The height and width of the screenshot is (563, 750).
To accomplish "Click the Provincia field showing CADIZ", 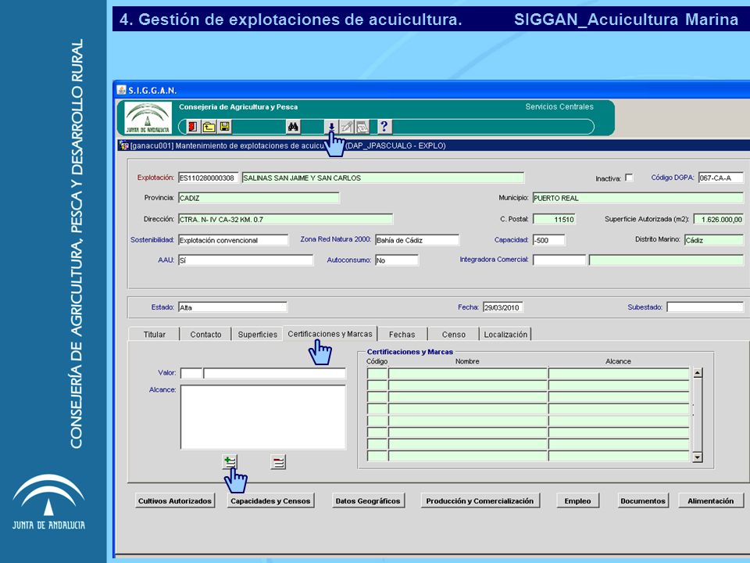I will click(x=259, y=198).
